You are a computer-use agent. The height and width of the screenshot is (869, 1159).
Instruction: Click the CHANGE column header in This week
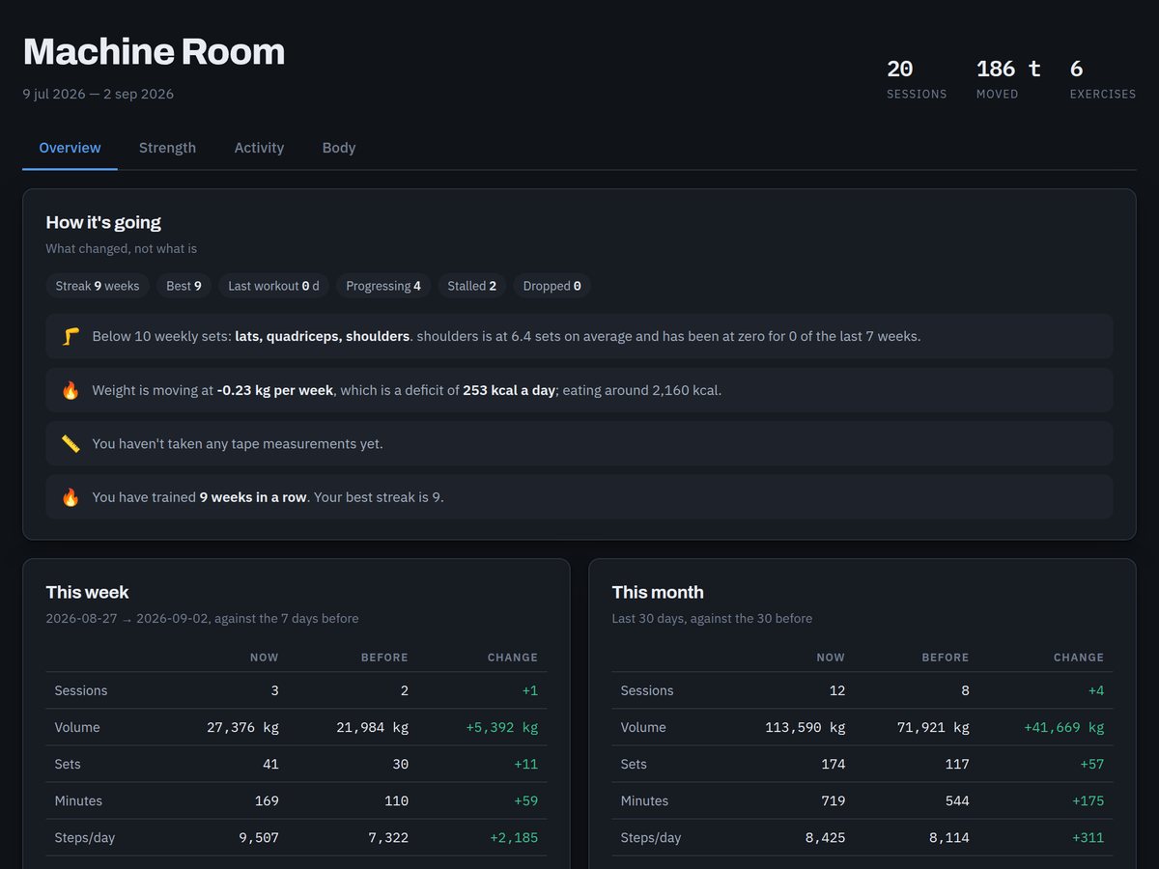point(513,657)
